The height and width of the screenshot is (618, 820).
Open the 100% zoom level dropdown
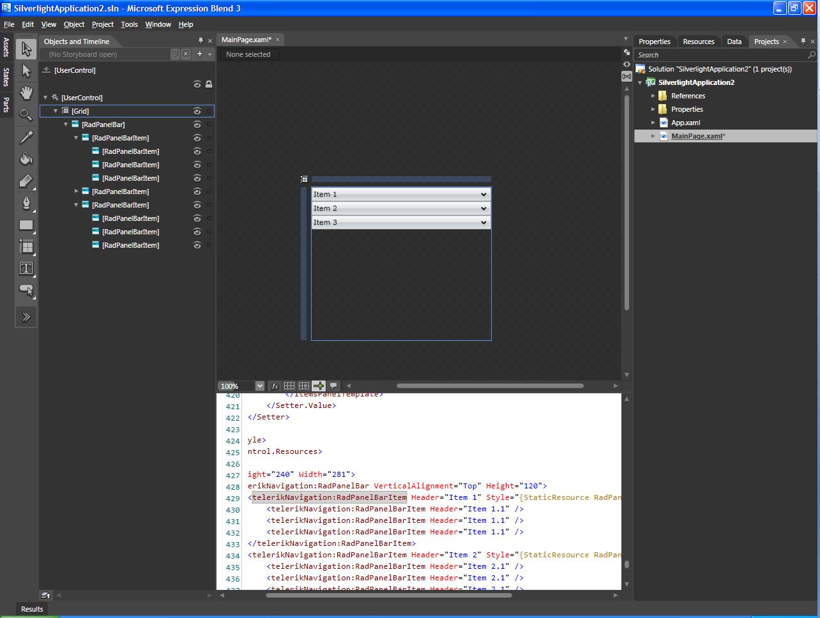pyautogui.click(x=260, y=386)
